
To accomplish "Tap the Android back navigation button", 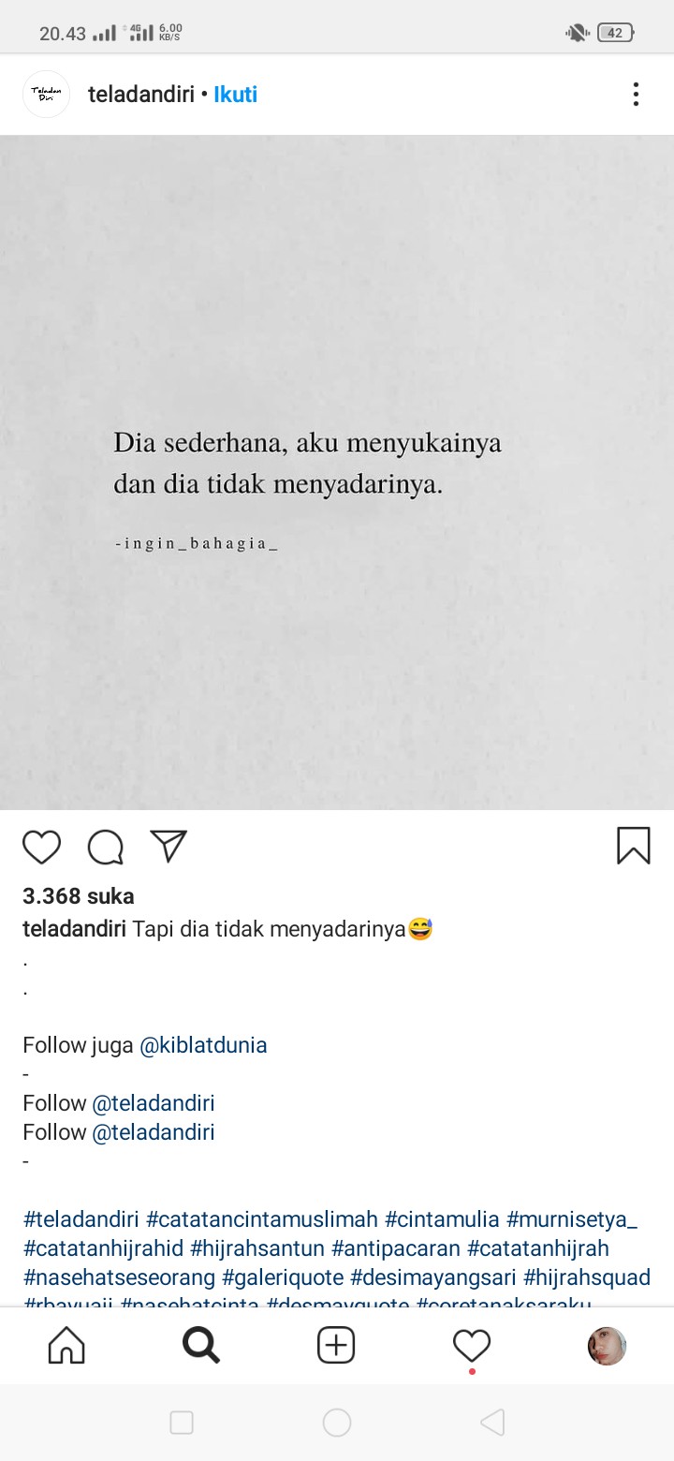I will point(492,1423).
